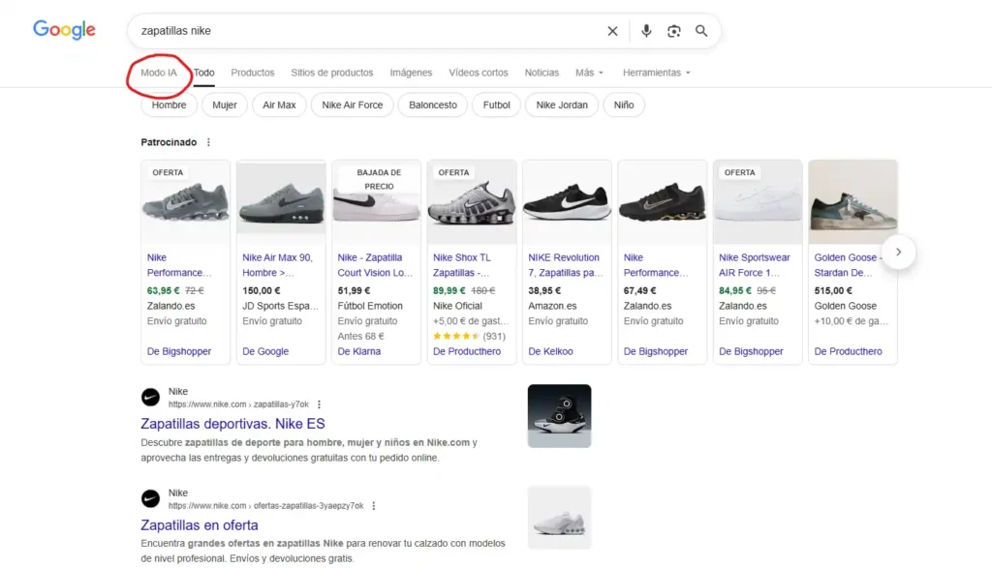Viewport: 992px width, 568px height.
Task: Open three-dot options for Zapatillas en oferta result
Action: coord(373,505)
